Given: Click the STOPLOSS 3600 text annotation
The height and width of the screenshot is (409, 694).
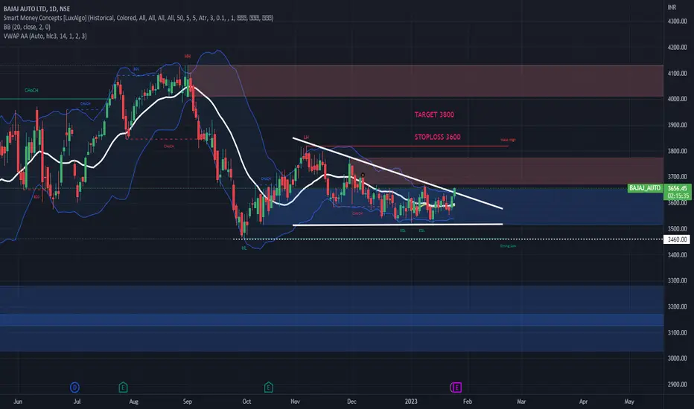Looking at the screenshot, I should pyautogui.click(x=437, y=137).
